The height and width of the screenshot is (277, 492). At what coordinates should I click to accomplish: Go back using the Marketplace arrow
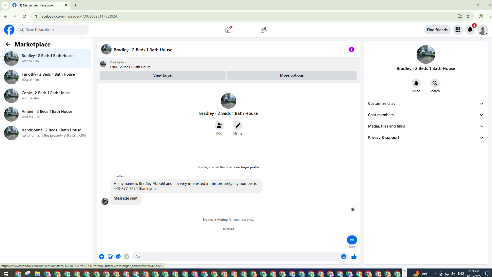pyautogui.click(x=8, y=44)
